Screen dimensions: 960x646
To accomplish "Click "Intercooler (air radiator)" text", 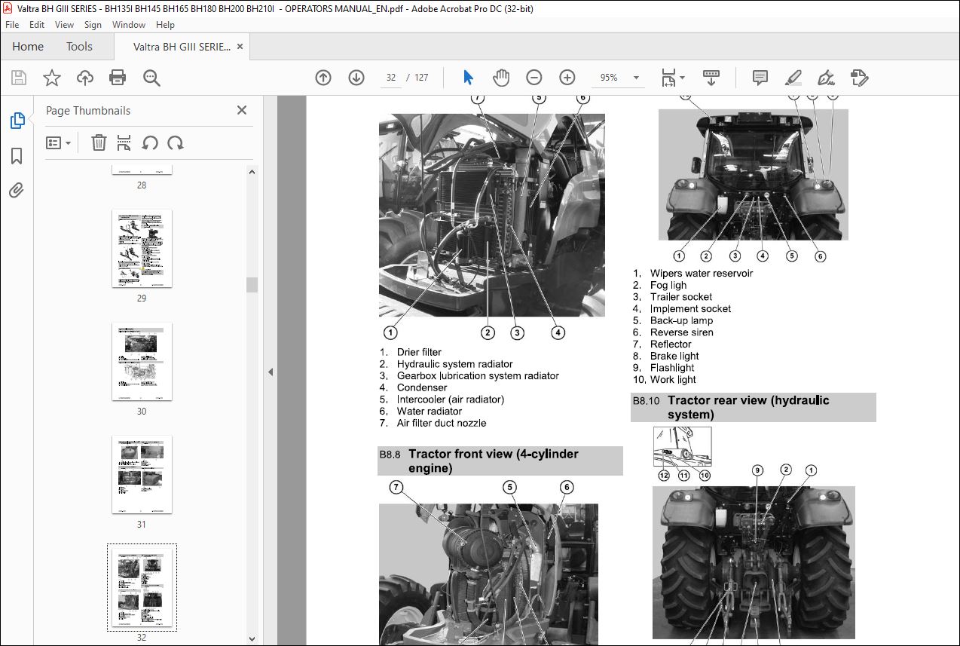I will point(451,400).
